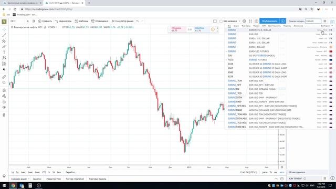Click the Оповещение alert button
Viewport: 336px width, 189px height.
click(100, 21)
